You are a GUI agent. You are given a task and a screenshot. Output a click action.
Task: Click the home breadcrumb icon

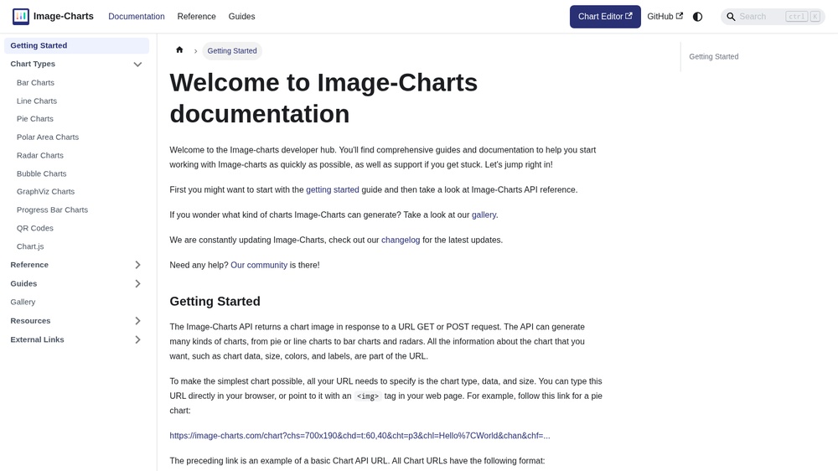(179, 50)
